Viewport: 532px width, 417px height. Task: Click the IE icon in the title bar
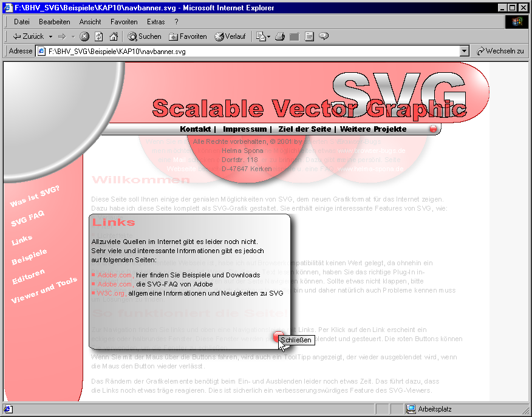point(8,7)
